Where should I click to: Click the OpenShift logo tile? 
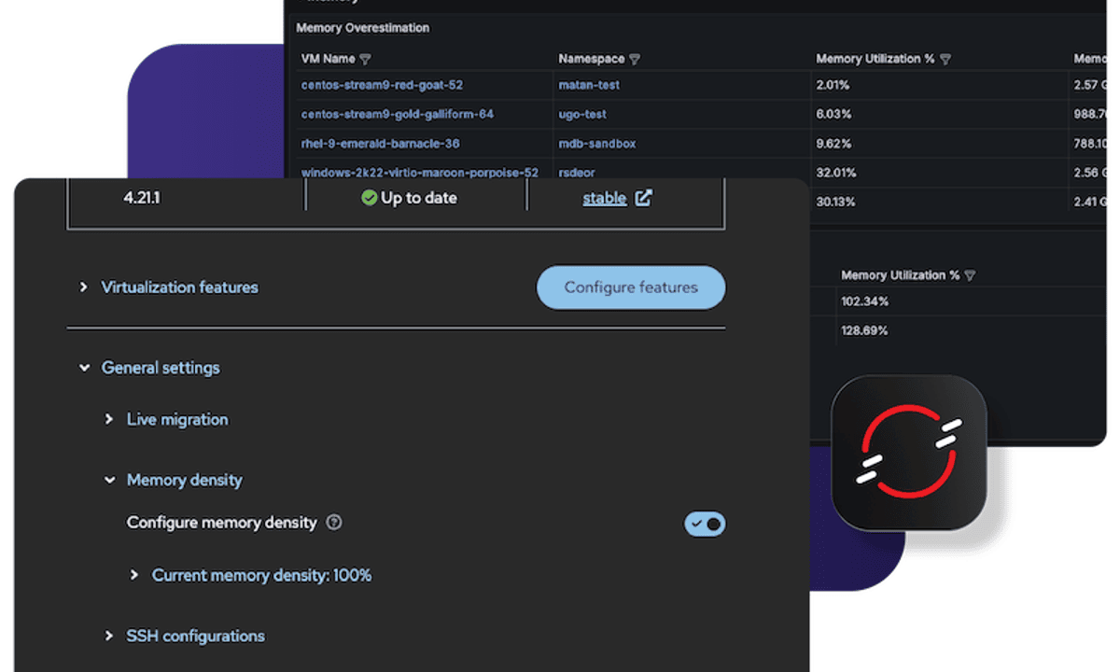click(x=909, y=453)
